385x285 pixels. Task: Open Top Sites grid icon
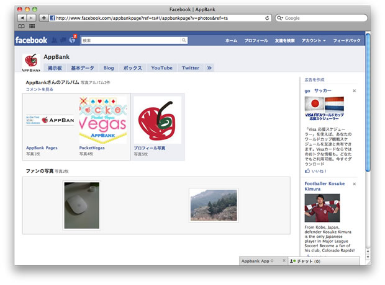32,26
